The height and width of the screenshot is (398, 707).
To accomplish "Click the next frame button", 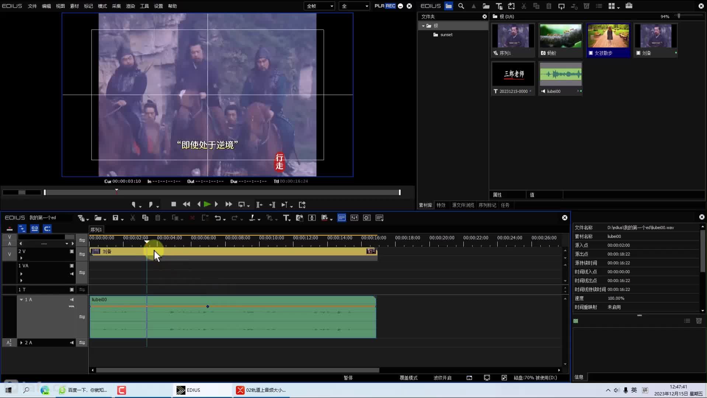I will click(216, 204).
